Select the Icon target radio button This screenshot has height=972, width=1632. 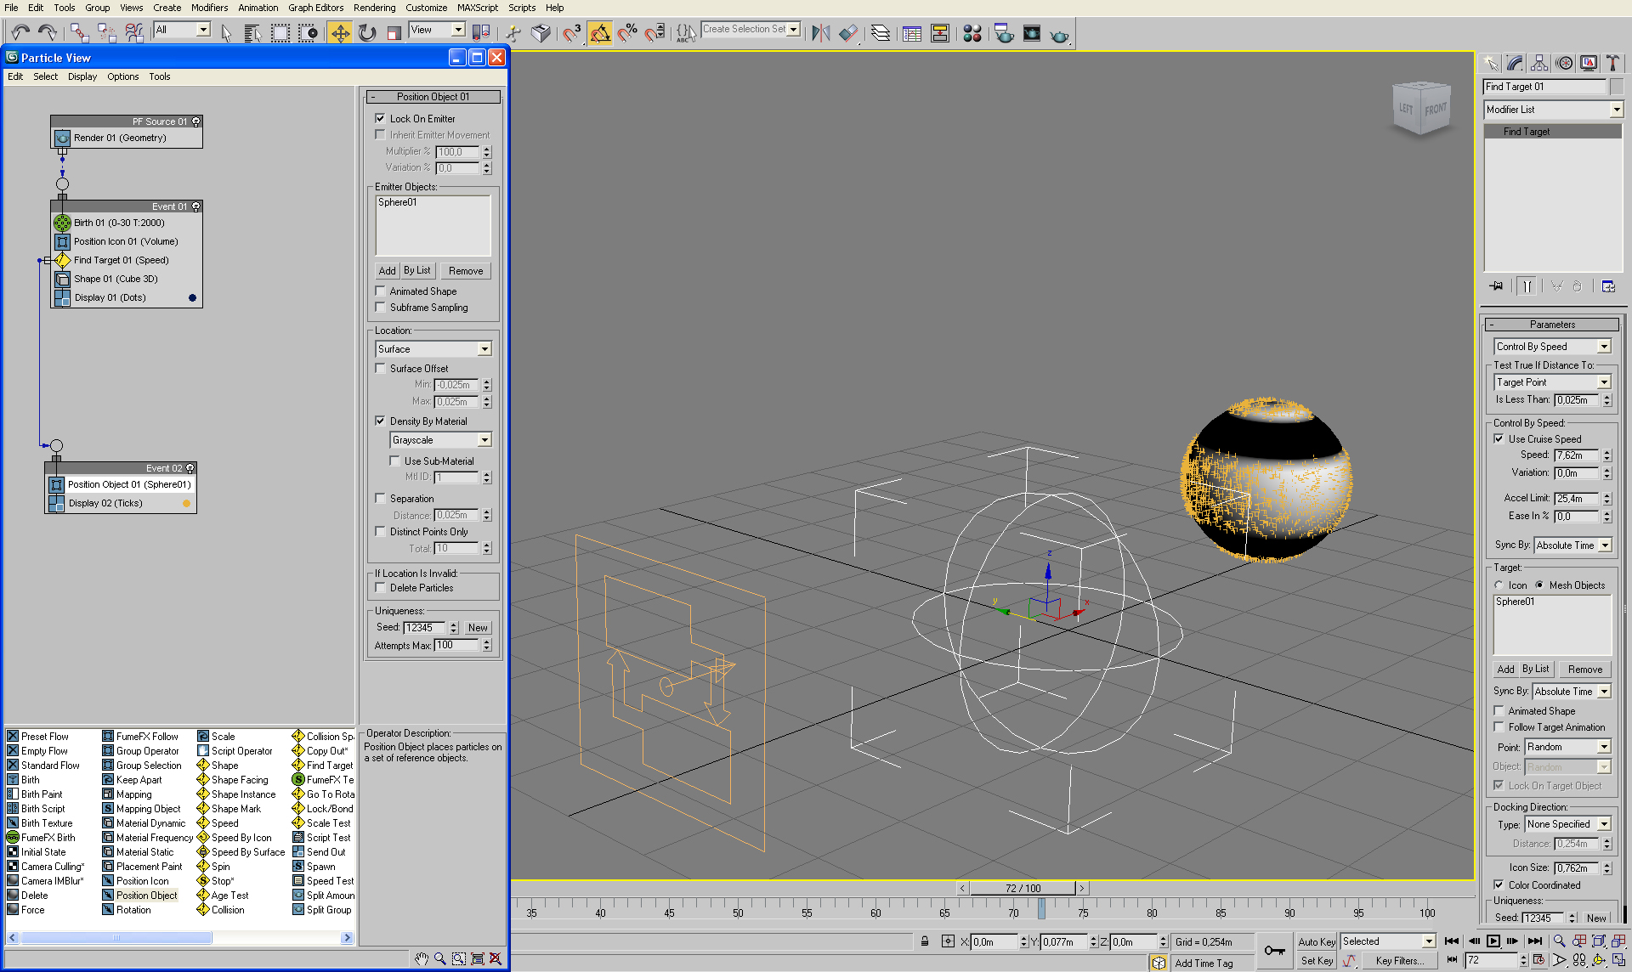pyautogui.click(x=1499, y=585)
